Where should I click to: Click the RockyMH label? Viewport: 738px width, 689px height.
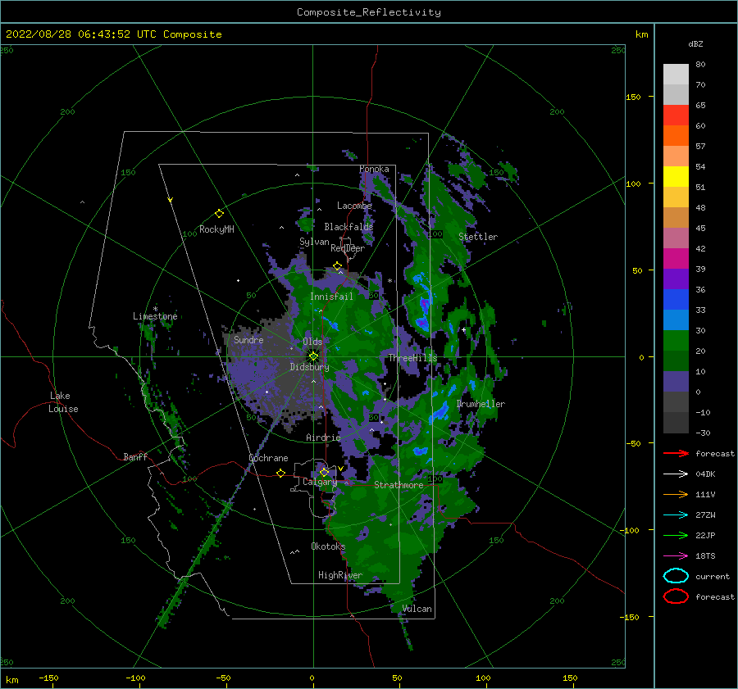pyautogui.click(x=216, y=229)
